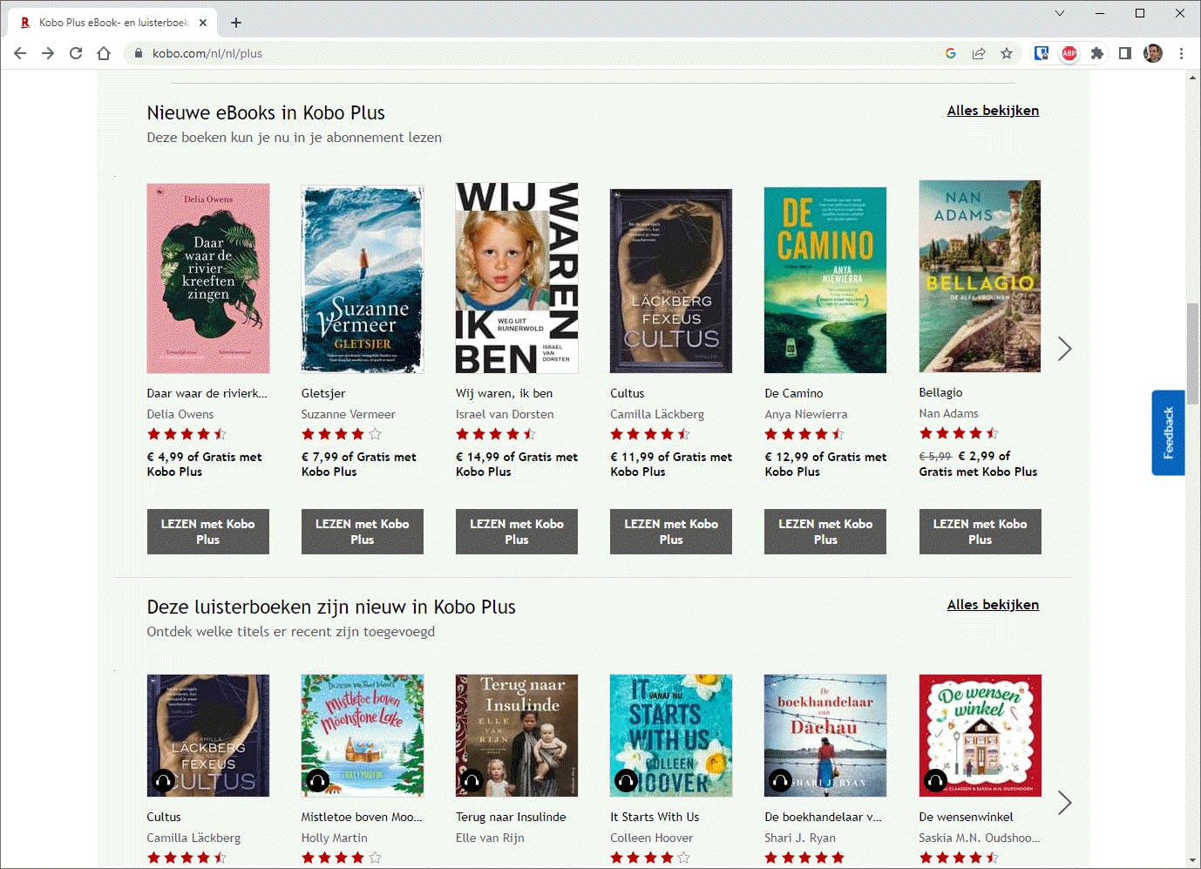
Task: Open the Chrome profile avatar
Action: click(x=1153, y=53)
